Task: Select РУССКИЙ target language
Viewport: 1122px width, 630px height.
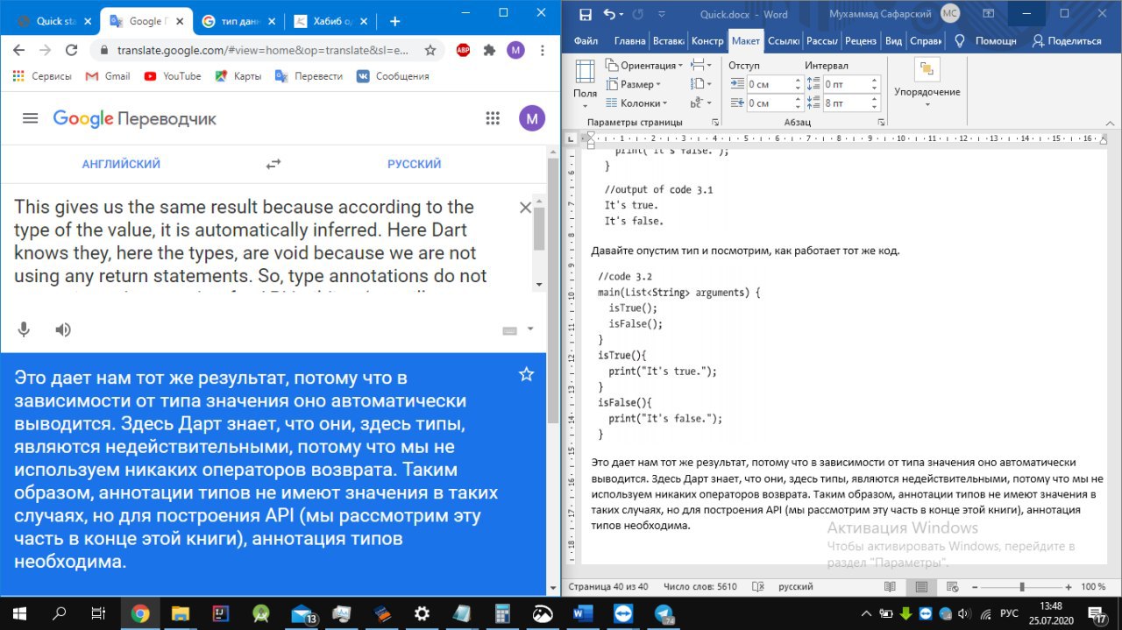Action: [415, 164]
